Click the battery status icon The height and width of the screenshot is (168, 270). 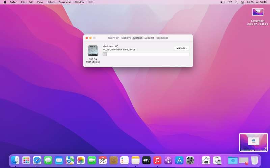223,2
